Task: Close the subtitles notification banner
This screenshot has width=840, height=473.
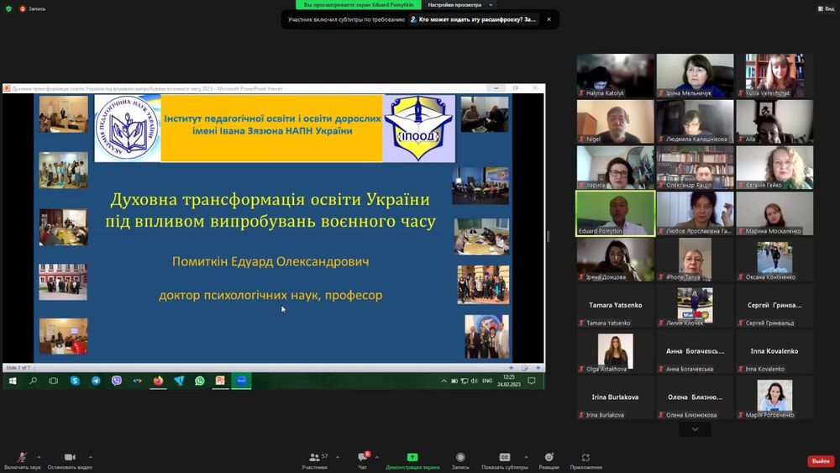Action: pyautogui.click(x=549, y=19)
